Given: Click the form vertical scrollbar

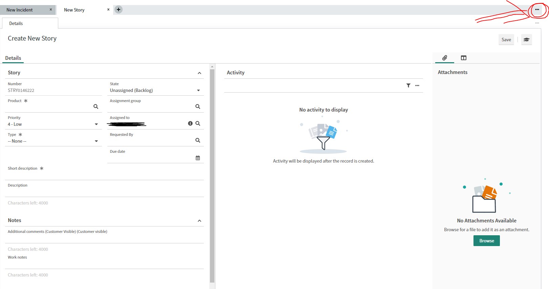Looking at the screenshot, I should [x=212, y=176].
